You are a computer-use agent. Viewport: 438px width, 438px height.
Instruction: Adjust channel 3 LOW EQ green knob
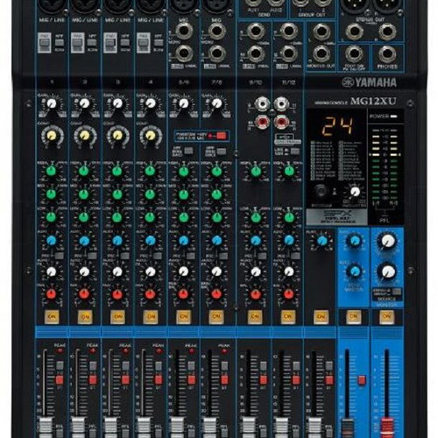tap(117, 217)
